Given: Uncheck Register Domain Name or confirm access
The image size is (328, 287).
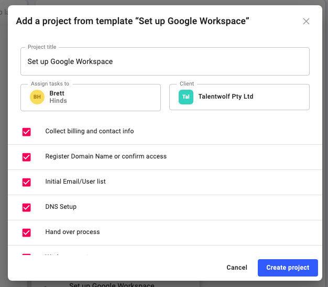Looking at the screenshot, I should click(x=27, y=157).
